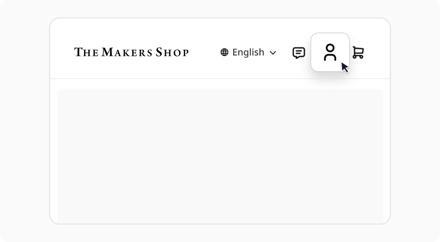This screenshot has width=440, height=242.
Task: Click the chevron next to English
Action: 273,53
